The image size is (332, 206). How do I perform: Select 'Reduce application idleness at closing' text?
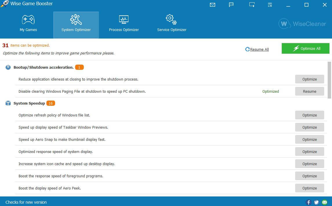tap(78, 79)
